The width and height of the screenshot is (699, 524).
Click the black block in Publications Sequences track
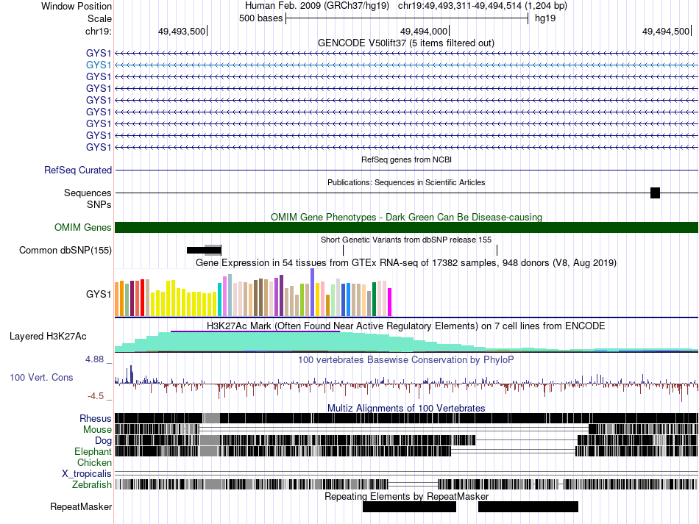pyautogui.click(x=655, y=193)
